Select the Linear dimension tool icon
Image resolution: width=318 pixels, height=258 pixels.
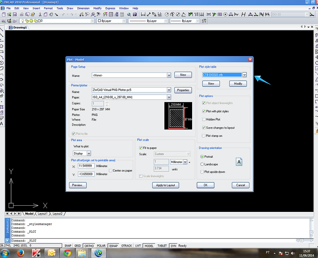(143, 15)
